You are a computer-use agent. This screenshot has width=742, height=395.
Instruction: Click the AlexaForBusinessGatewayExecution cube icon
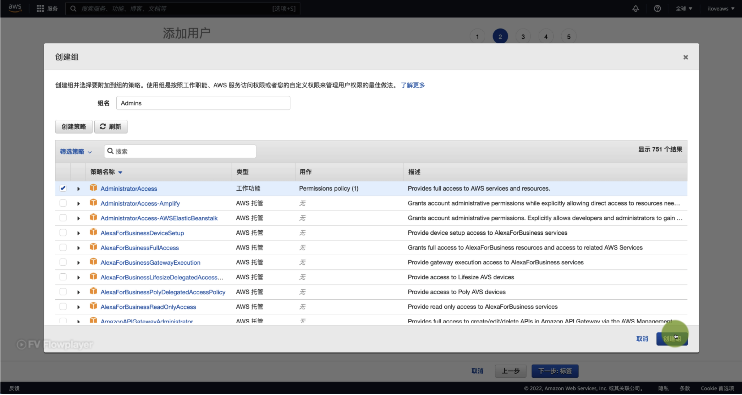pyautogui.click(x=93, y=262)
